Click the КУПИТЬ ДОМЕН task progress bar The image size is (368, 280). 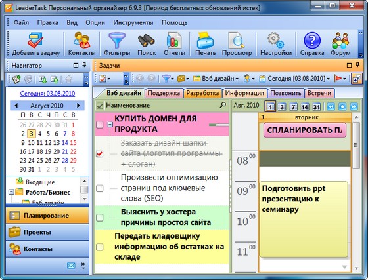coord(218,125)
